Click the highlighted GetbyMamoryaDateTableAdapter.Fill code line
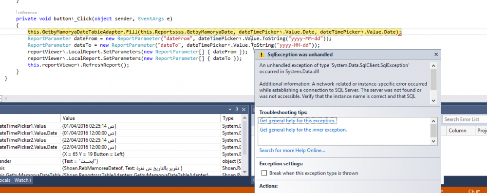The height and width of the screenshot is (193, 487). [x=215, y=32]
